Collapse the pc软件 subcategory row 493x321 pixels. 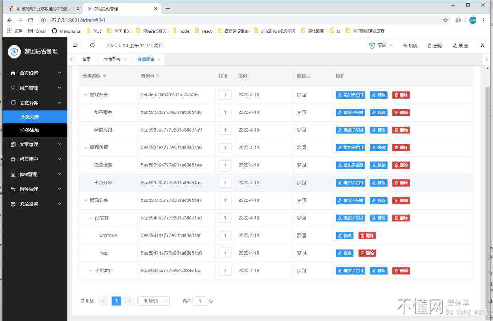pos(91,218)
